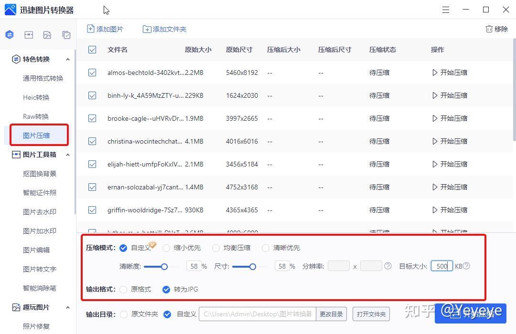516x334 pixels.
Task: Click the file list vertical scrollbar
Action: tap(514, 90)
